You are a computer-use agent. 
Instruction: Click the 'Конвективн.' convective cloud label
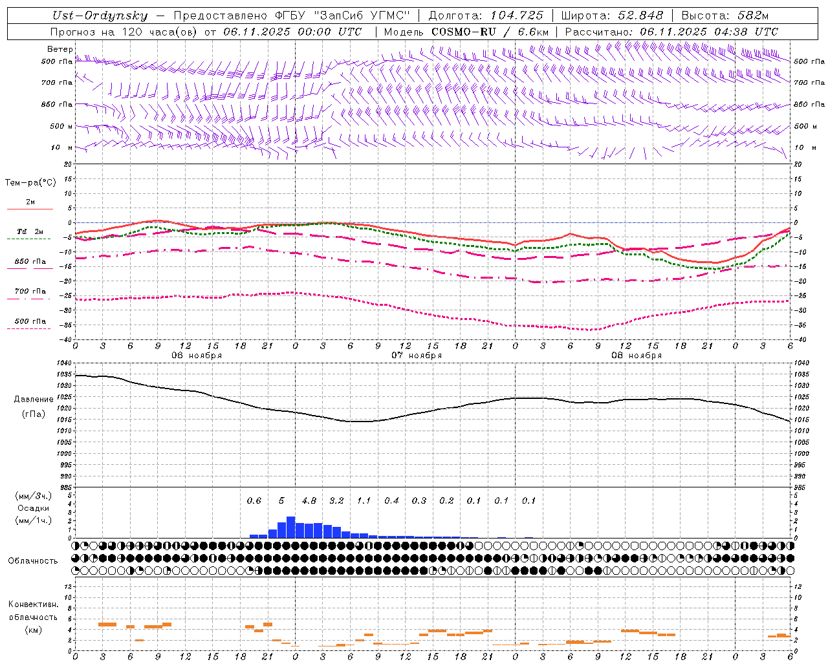tap(33, 604)
